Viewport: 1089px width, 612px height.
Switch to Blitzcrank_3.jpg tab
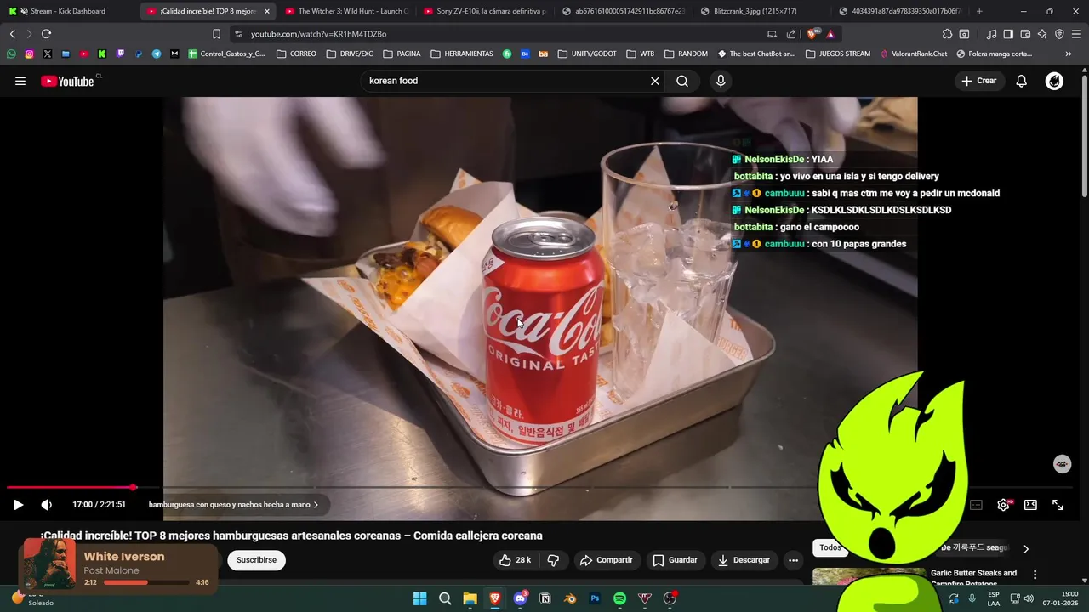point(760,11)
